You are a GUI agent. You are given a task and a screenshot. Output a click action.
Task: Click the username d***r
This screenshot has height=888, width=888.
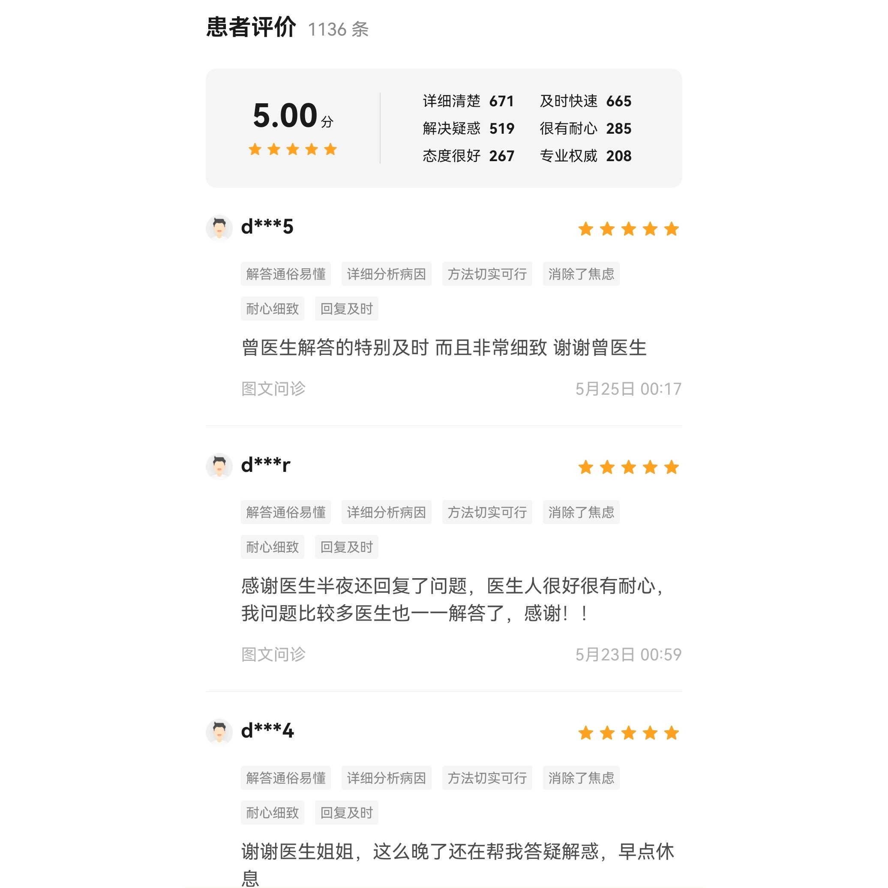[x=266, y=465]
